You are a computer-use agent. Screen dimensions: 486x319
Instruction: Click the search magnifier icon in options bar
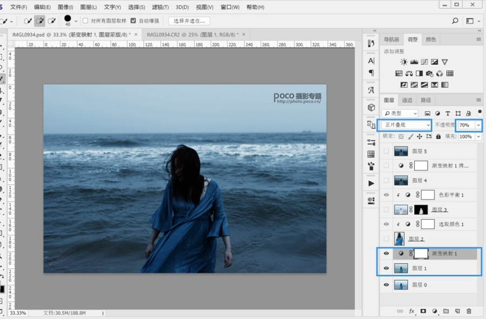455,21
